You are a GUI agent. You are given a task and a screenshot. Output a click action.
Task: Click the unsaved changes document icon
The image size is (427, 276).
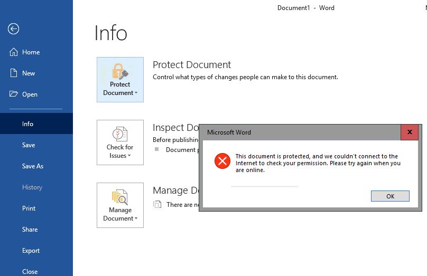(x=157, y=204)
